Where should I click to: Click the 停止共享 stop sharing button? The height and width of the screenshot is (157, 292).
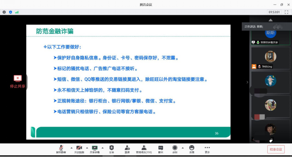[x=18, y=81]
